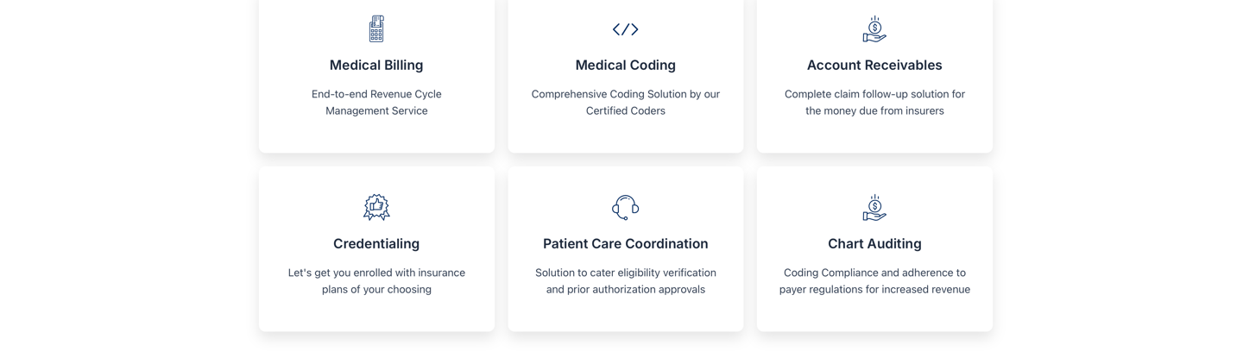Select the Chart Auditing service card

(874, 249)
